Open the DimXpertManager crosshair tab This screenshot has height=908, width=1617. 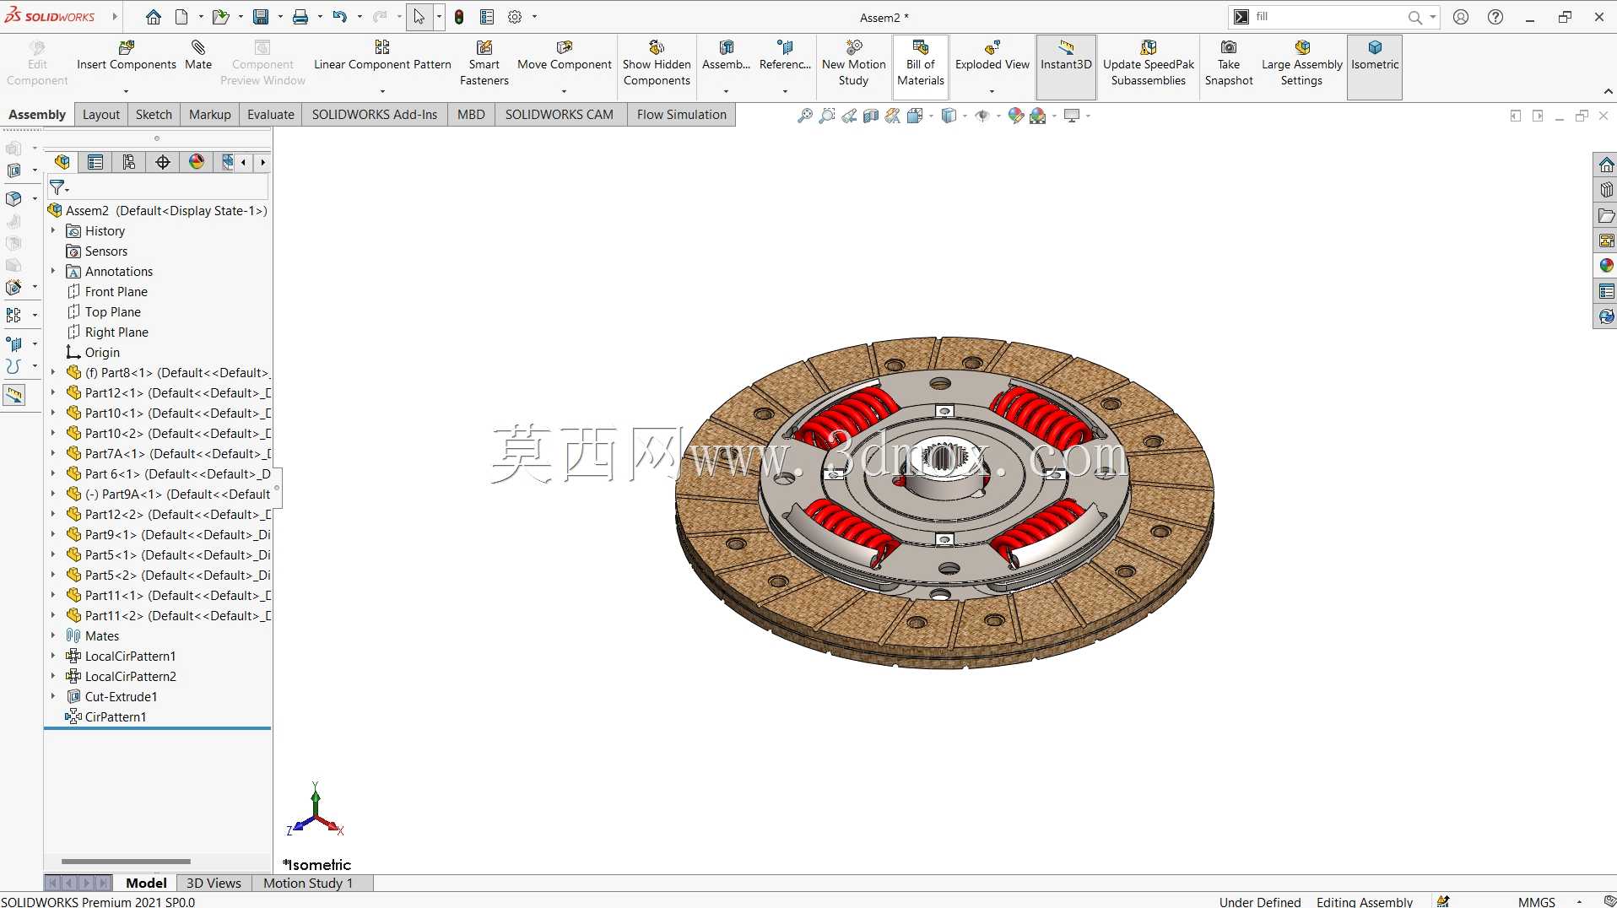point(163,162)
